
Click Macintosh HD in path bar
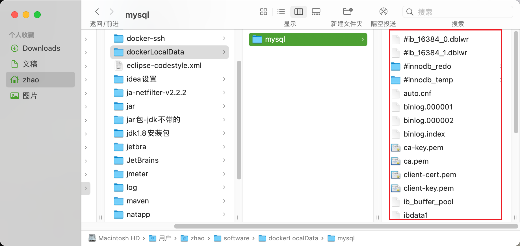(114, 238)
